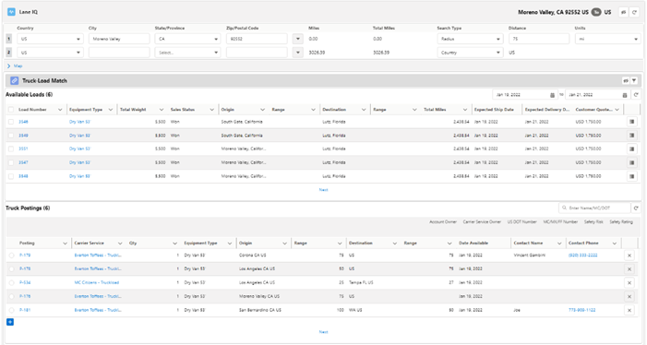Open row action icon for load 3546
Image resolution: width=647 pixels, height=345 pixels.
pyautogui.click(x=631, y=122)
